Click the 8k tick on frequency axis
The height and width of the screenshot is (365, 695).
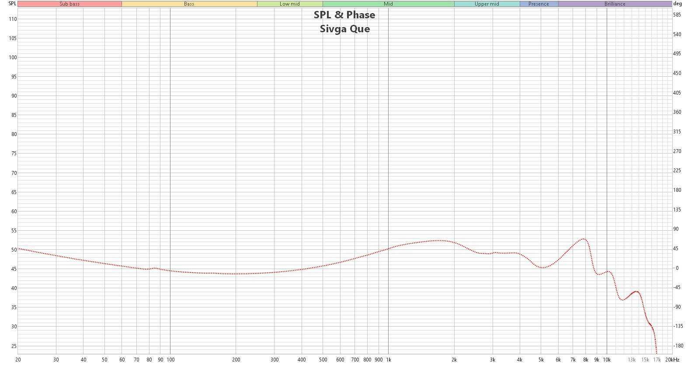pos(586,360)
